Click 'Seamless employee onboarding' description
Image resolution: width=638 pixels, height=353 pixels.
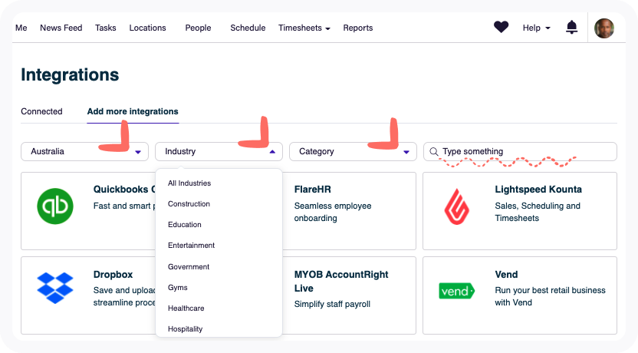point(333,212)
